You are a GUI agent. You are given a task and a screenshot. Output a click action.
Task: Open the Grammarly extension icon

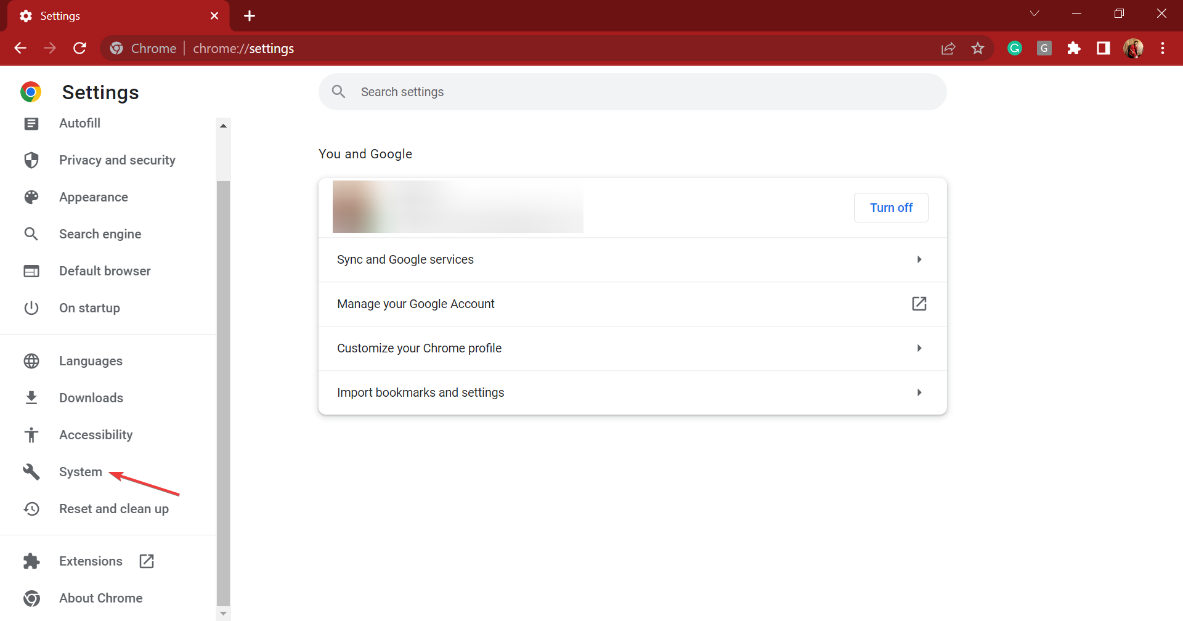pyautogui.click(x=1015, y=48)
